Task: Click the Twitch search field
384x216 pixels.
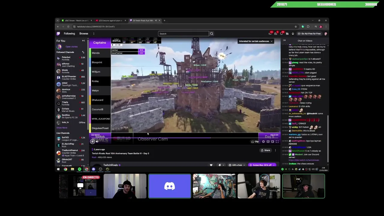Action: click(x=183, y=34)
